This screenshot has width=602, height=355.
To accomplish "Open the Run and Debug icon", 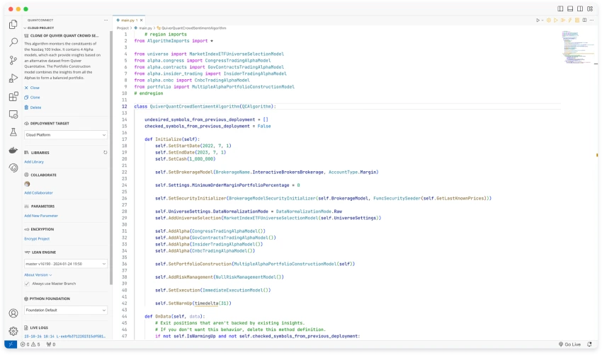I will pyautogui.click(x=13, y=78).
